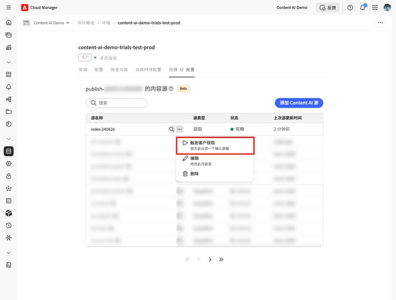Click the info icon next to 的内容源
This screenshot has height=300, width=396.
pos(171,88)
